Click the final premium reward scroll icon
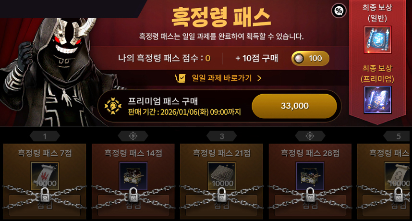 [x=377, y=100]
